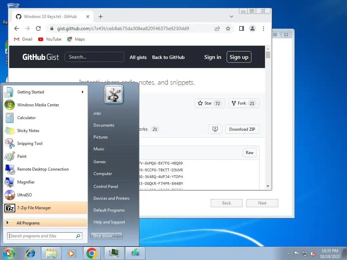
Task: Open Maps bookmark
Action: [x=76, y=39]
